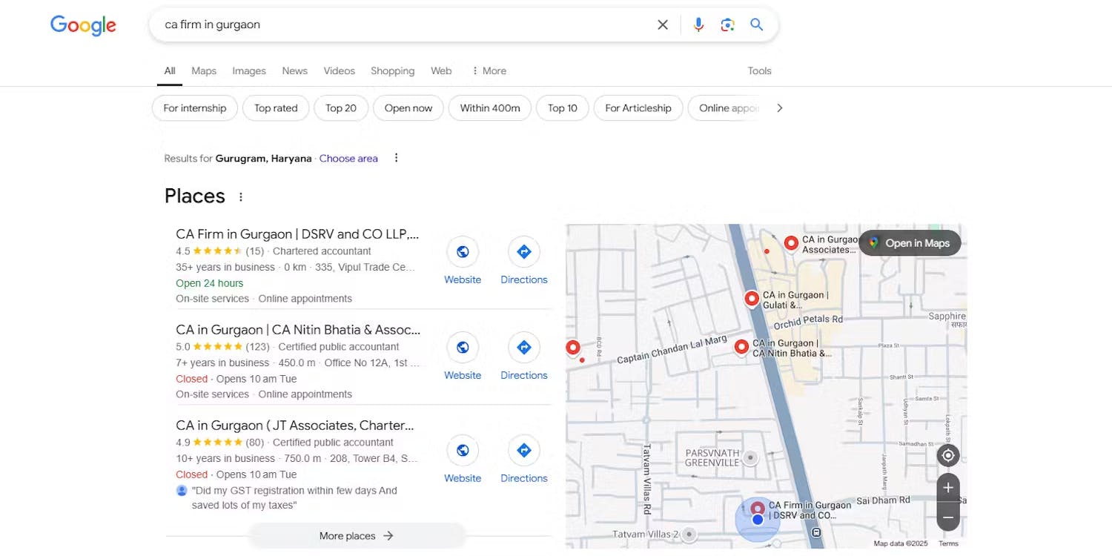Apply the Within 400m filter

click(x=489, y=107)
